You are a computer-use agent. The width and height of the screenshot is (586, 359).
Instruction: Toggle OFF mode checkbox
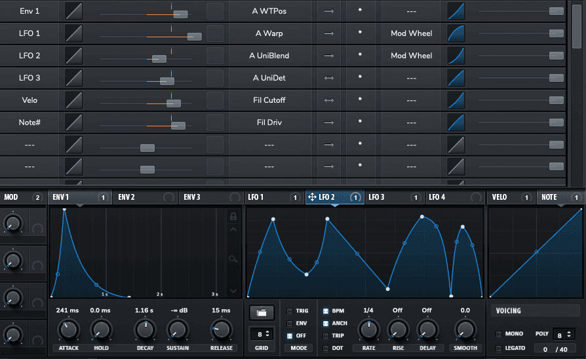[x=290, y=336]
